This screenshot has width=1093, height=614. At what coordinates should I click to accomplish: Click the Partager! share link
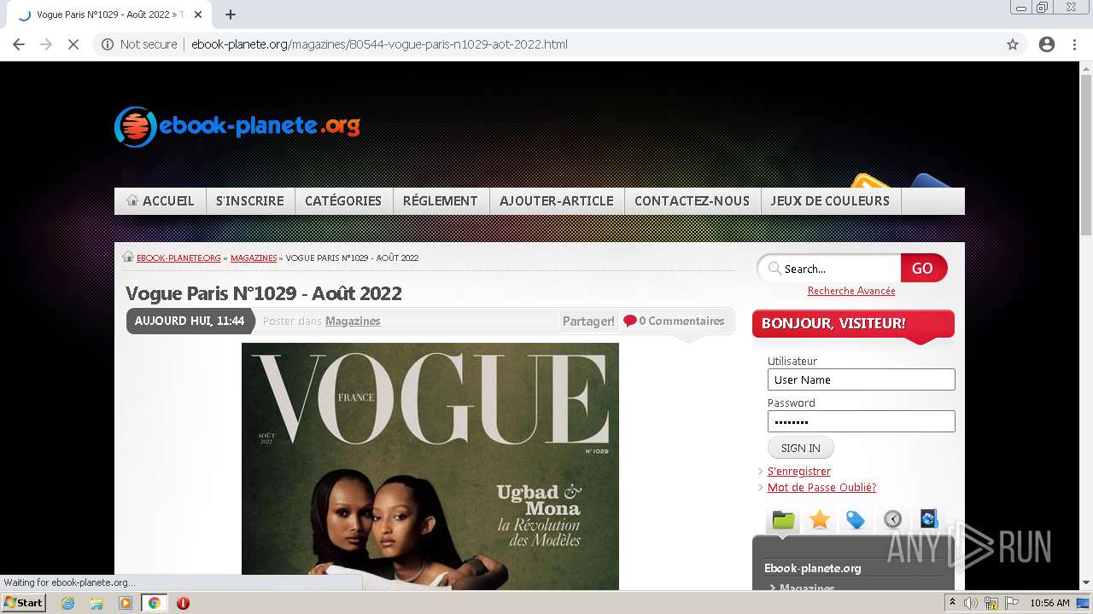588,321
